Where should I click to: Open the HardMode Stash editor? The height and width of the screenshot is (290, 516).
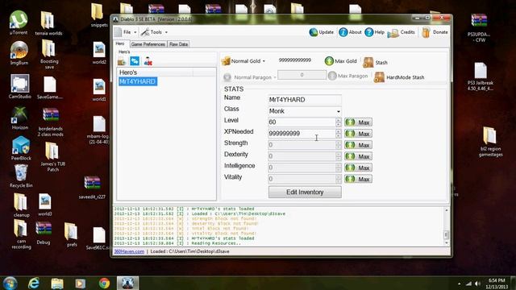point(399,77)
